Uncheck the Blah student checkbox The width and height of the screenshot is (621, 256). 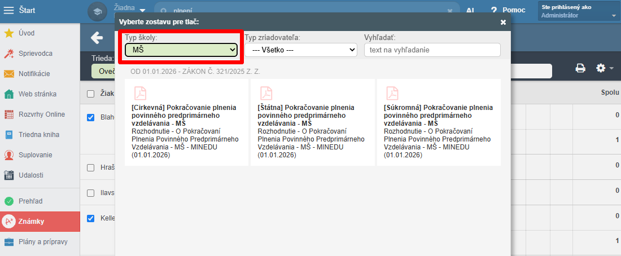point(91,117)
